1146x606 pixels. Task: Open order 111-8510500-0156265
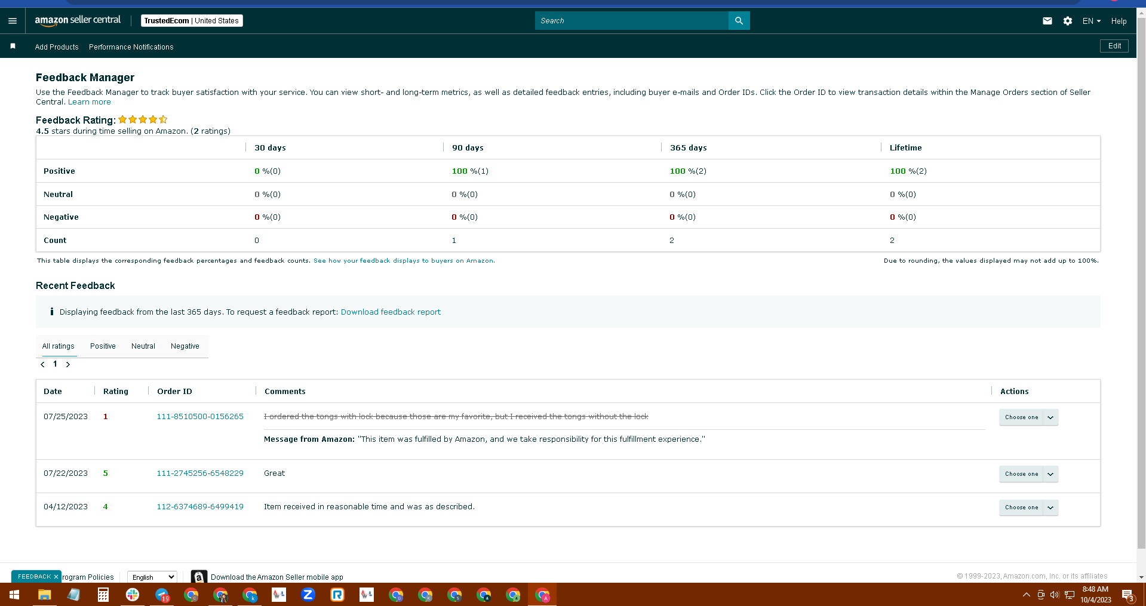tap(200, 417)
